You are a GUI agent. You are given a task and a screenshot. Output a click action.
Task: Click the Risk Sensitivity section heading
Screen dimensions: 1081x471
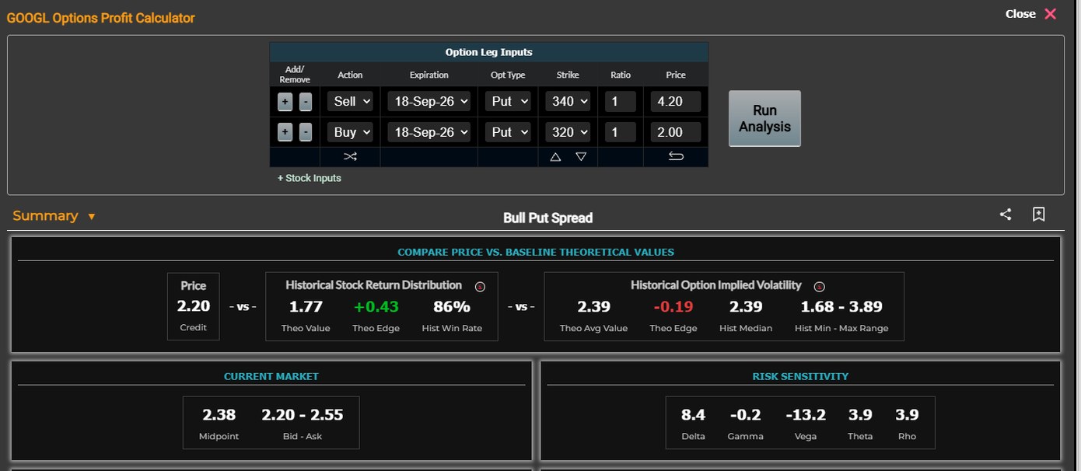tap(800, 376)
